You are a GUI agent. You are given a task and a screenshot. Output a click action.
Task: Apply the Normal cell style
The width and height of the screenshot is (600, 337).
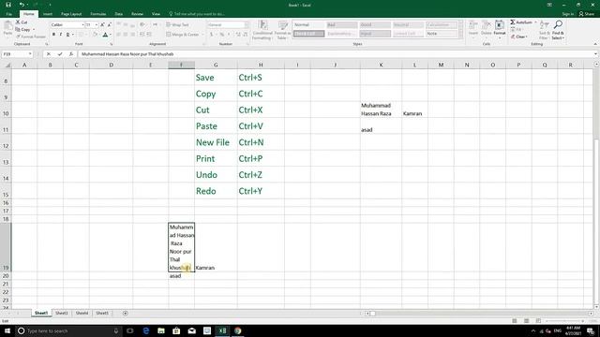308,25
